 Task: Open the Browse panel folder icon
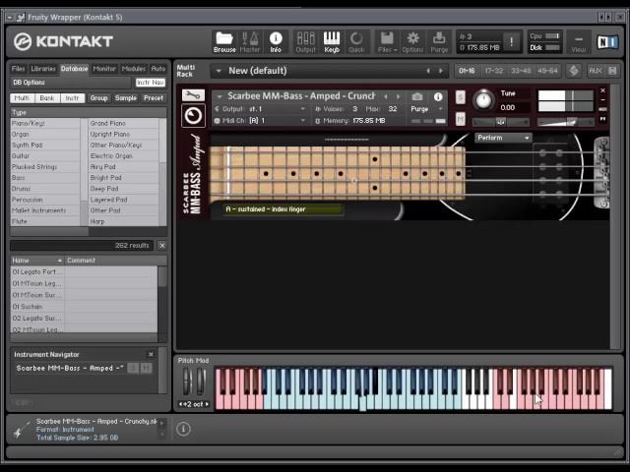(x=224, y=40)
